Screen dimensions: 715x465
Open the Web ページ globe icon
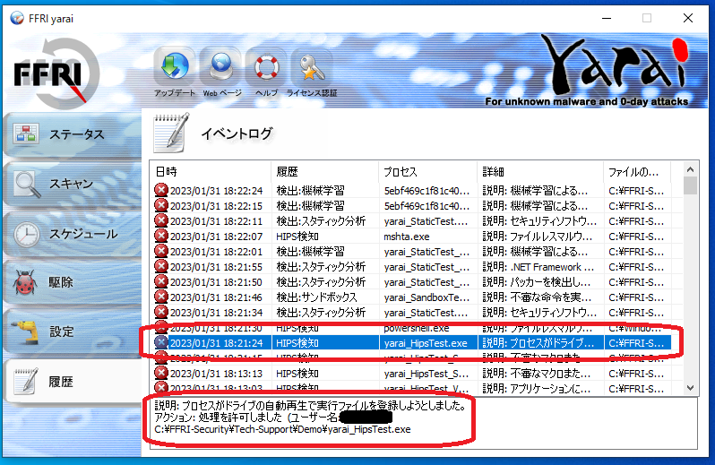click(x=221, y=66)
